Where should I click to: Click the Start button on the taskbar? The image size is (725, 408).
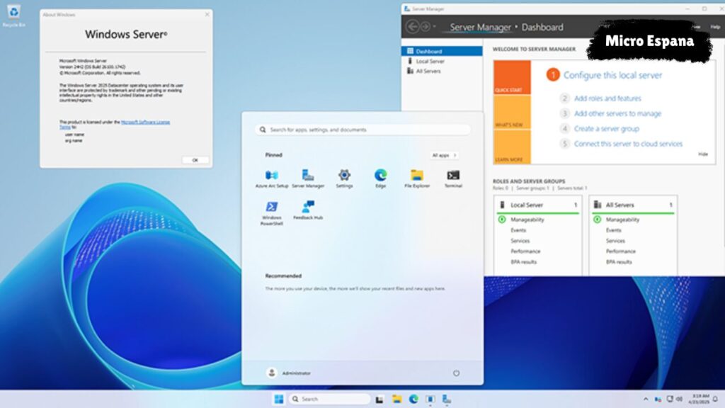point(279,399)
